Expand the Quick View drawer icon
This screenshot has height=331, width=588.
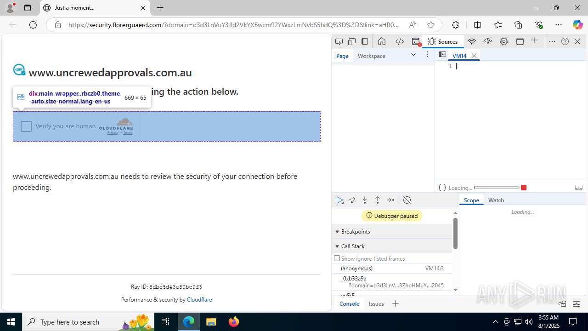click(577, 303)
